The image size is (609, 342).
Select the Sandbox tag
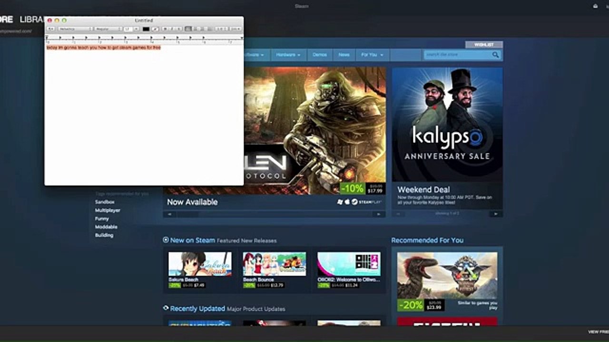tap(105, 202)
